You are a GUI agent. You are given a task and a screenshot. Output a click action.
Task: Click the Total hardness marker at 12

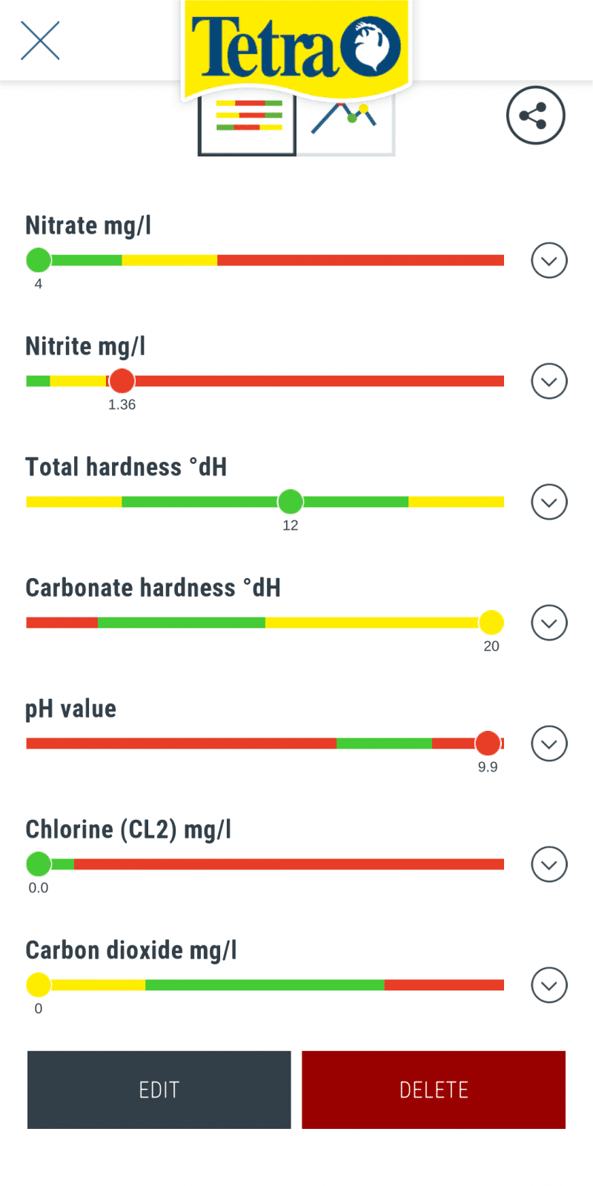click(x=291, y=502)
